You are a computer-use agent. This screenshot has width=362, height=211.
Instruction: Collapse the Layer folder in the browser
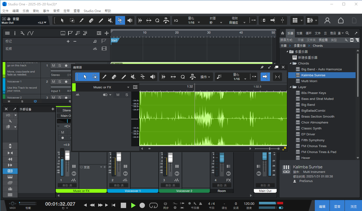290,87
